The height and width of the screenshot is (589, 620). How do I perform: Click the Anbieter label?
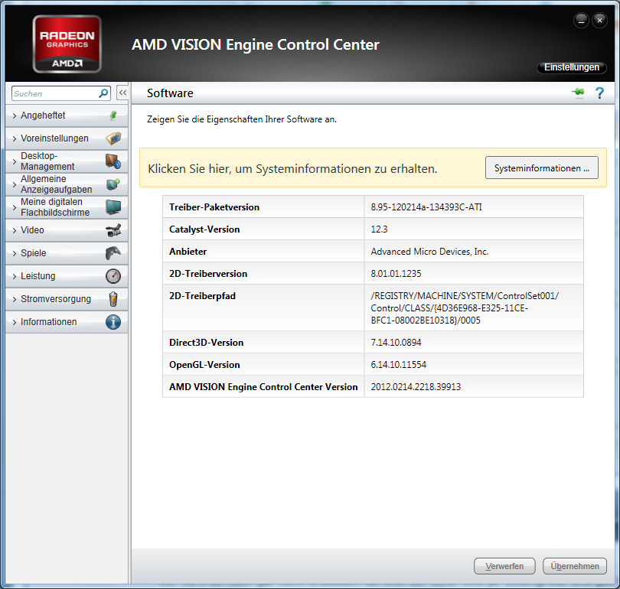pyautogui.click(x=188, y=251)
